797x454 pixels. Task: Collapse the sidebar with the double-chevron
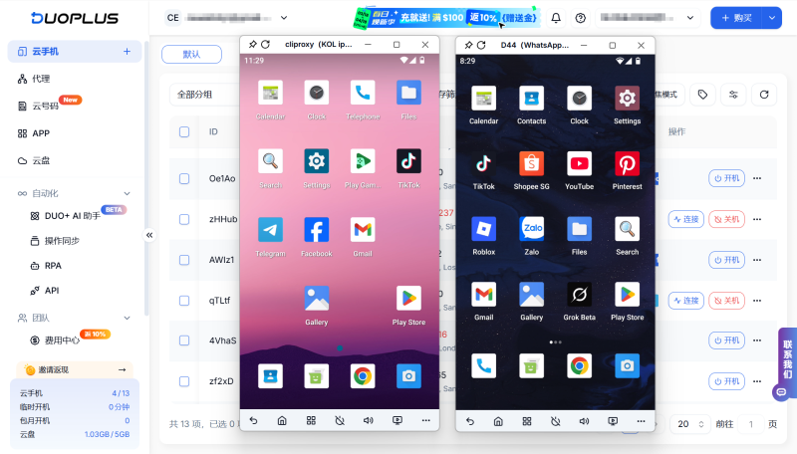tap(149, 235)
